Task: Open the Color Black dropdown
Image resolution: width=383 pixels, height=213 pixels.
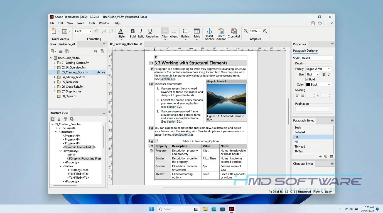Action: pos(318,85)
